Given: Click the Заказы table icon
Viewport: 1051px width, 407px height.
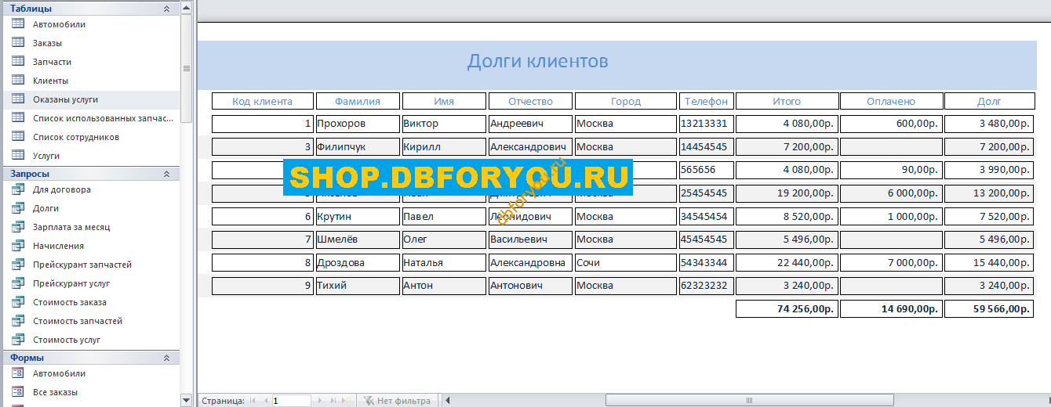Looking at the screenshot, I should click(18, 43).
